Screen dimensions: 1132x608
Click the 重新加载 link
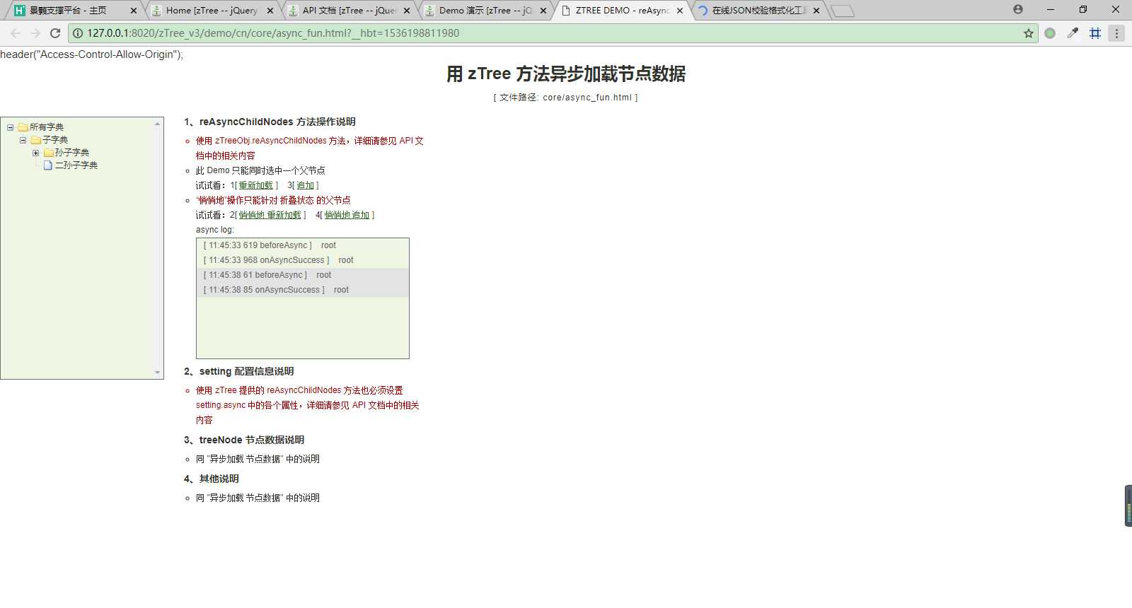pos(255,185)
